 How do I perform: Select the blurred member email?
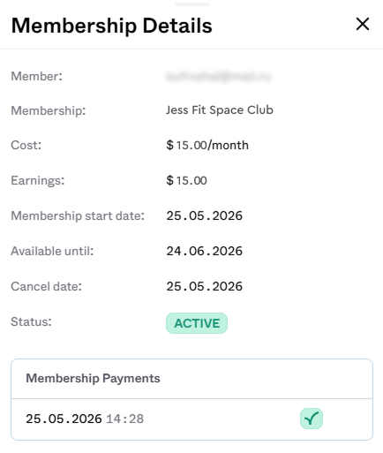[218, 77]
